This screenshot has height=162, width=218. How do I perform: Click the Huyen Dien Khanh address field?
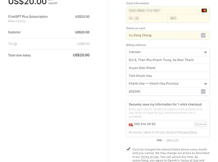(x=168, y=68)
